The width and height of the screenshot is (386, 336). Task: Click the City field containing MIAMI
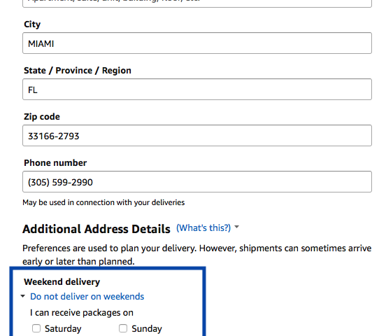pyautogui.click(x=197, y=43)
